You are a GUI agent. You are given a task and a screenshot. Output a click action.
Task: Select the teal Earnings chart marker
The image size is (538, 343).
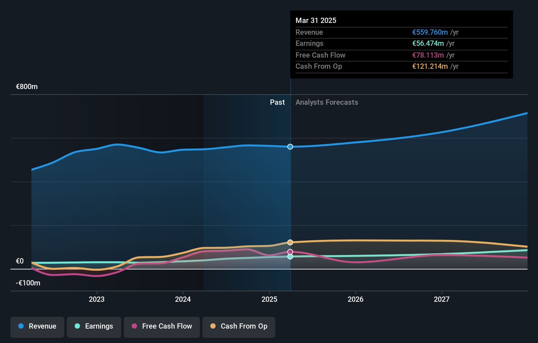tap(290, 257)
